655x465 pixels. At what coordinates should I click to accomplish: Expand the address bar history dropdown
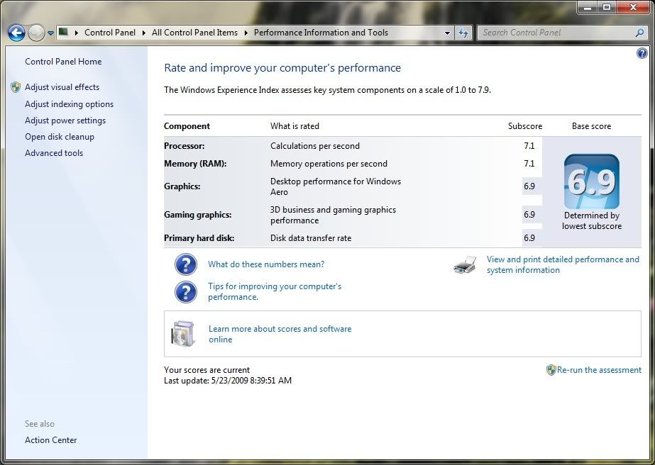pyautogui.click(x=447, y=33)
